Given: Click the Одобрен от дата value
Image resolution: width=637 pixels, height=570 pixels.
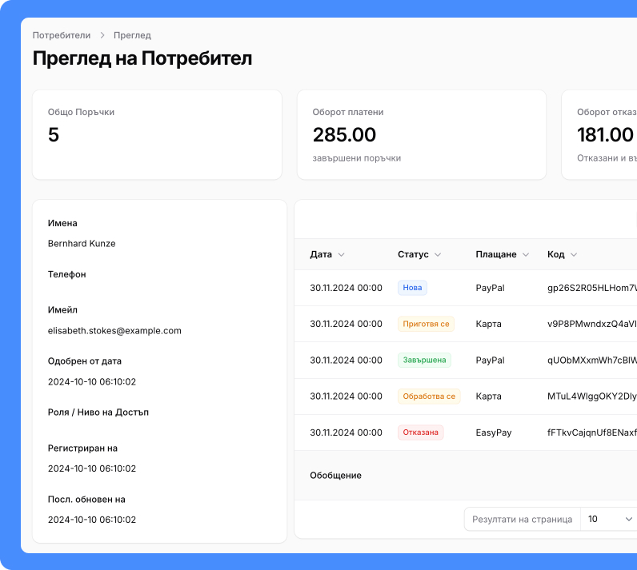Looking at the screenshot, I should coord(92,382).
